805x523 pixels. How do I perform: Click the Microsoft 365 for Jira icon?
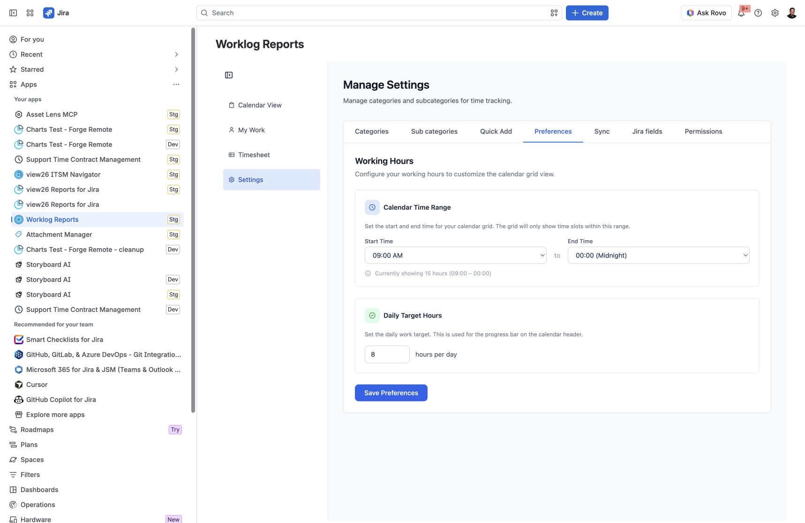[19, 370]
